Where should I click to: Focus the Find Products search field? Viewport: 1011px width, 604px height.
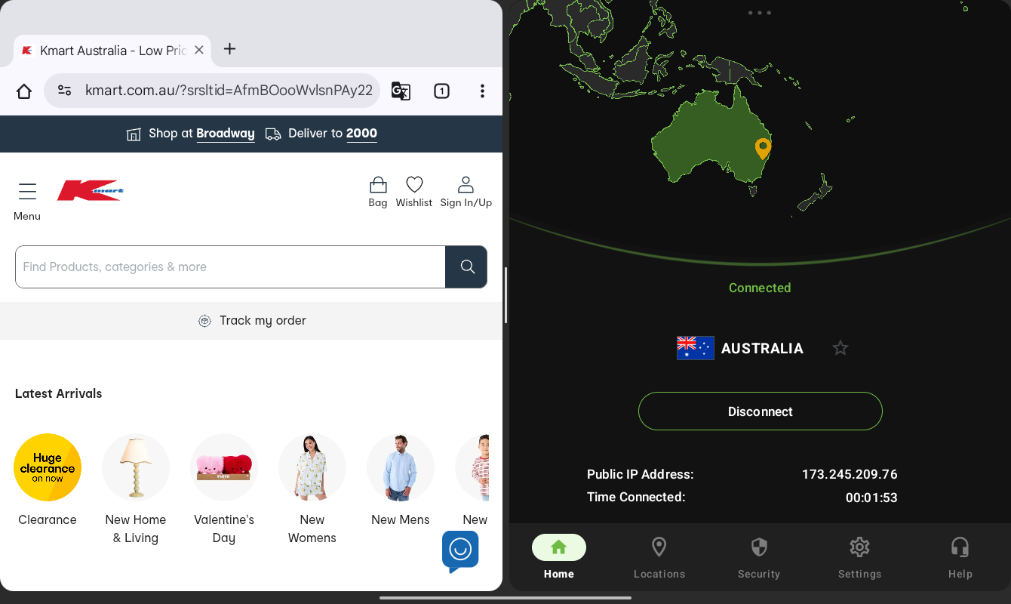tap(230, 267)
